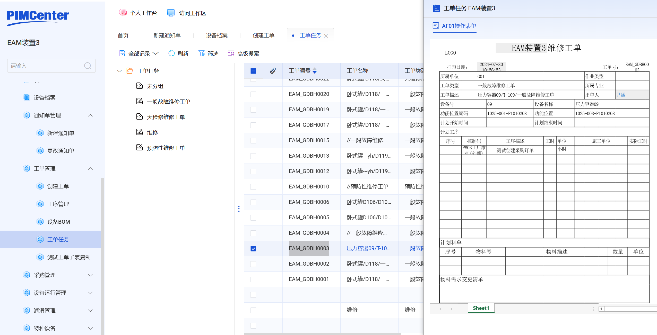Screen dimensions: 657x335
Task: Click 设备档案 sidebar icon
Action: (x=27, y=97)
